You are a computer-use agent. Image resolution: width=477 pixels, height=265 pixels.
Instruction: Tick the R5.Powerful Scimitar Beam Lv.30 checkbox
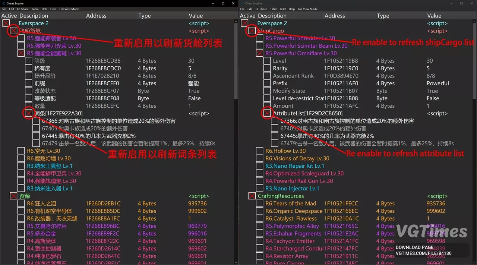pos(259,46)
